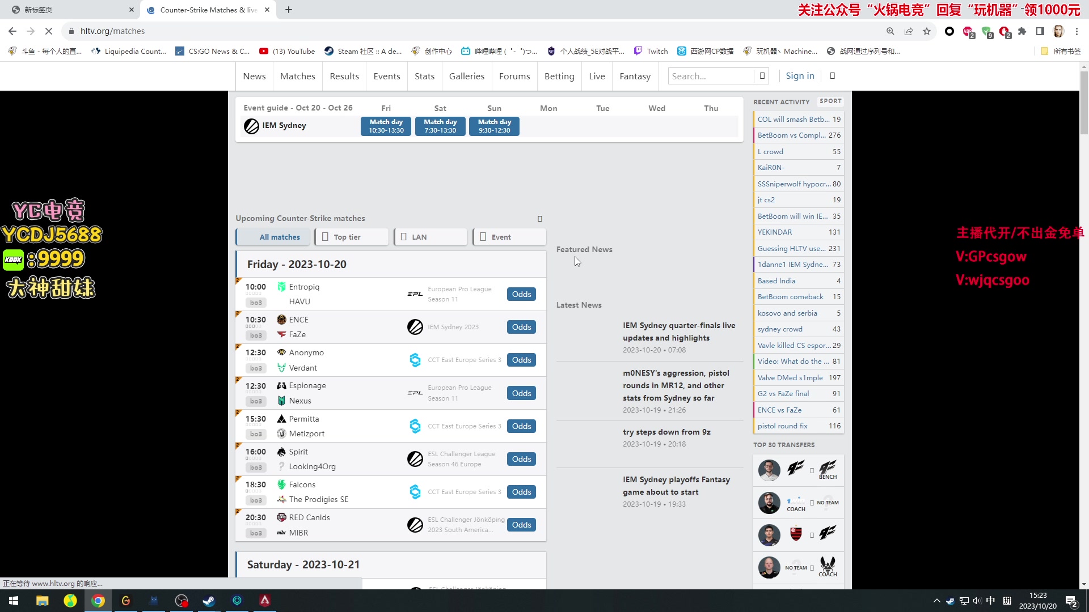The image size is (1089, 612).
Task: Click the HLTV search magnifier icon
Action: click(x=762, y=75)
